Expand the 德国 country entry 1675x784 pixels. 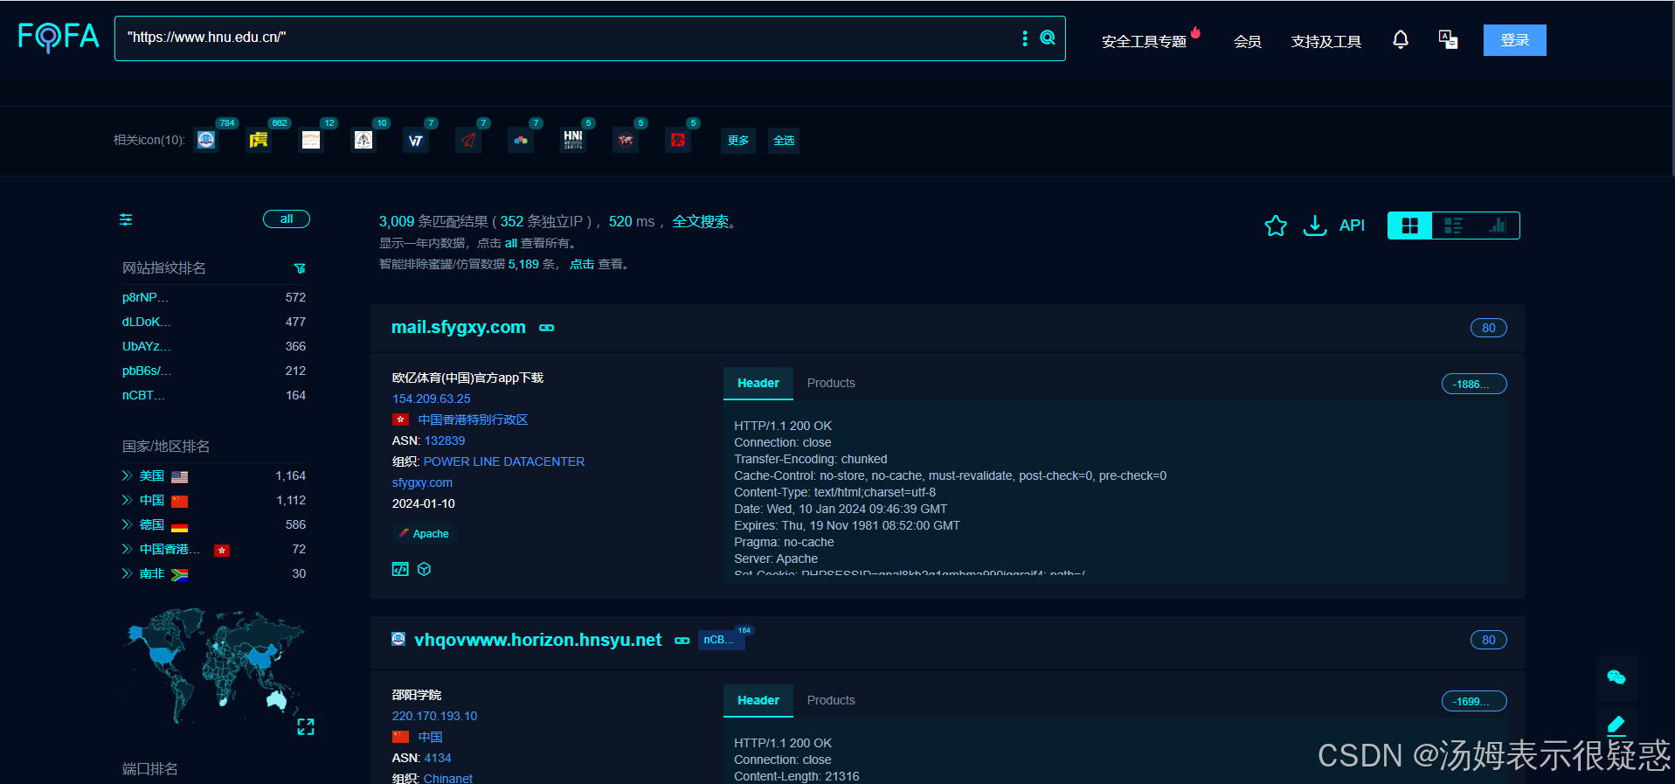128,524
